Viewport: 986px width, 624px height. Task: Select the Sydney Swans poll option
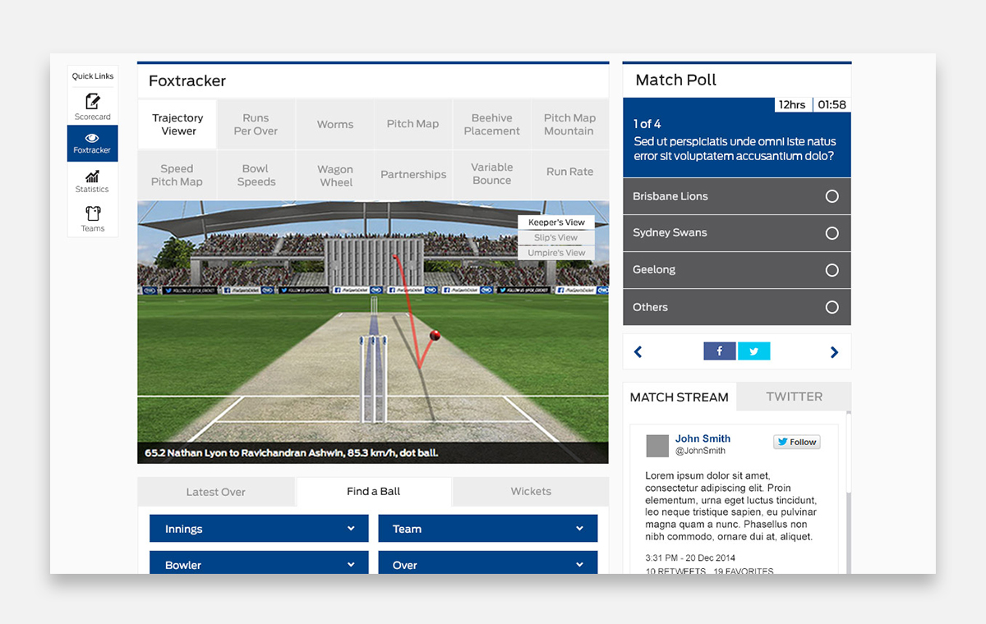[x=737, y=233]
